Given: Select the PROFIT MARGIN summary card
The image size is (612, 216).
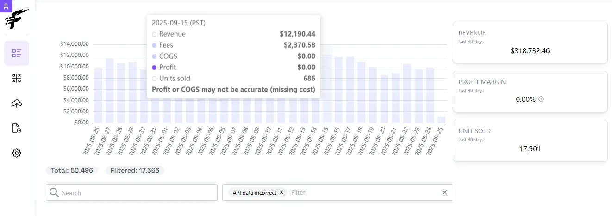Looking at the screenshot, I should coord(530,92).
